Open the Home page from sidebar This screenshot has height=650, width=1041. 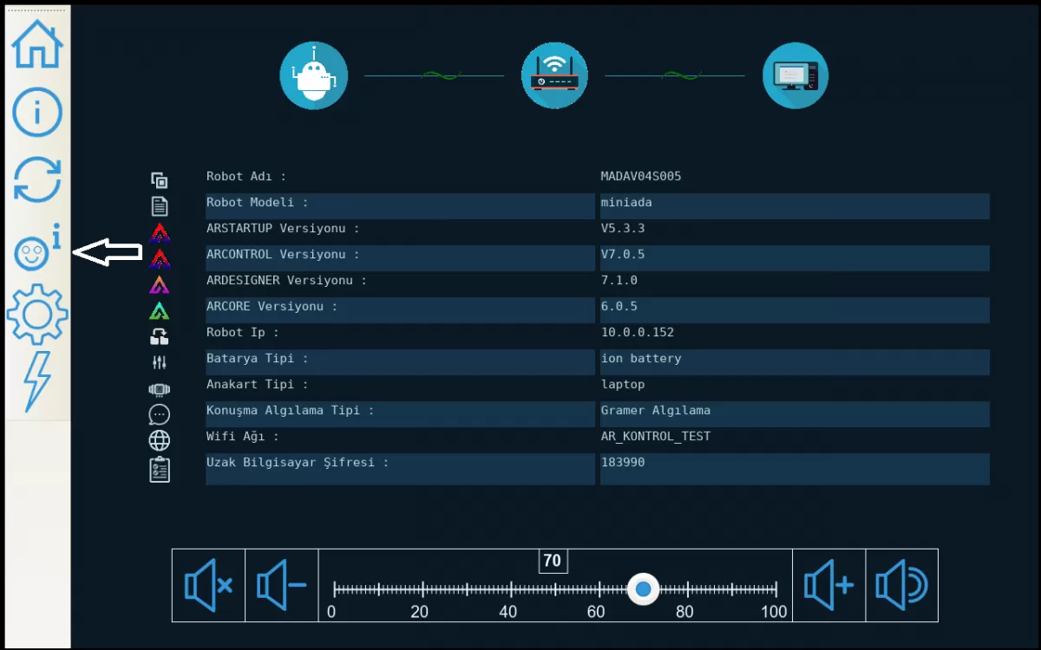click(37, 42)
